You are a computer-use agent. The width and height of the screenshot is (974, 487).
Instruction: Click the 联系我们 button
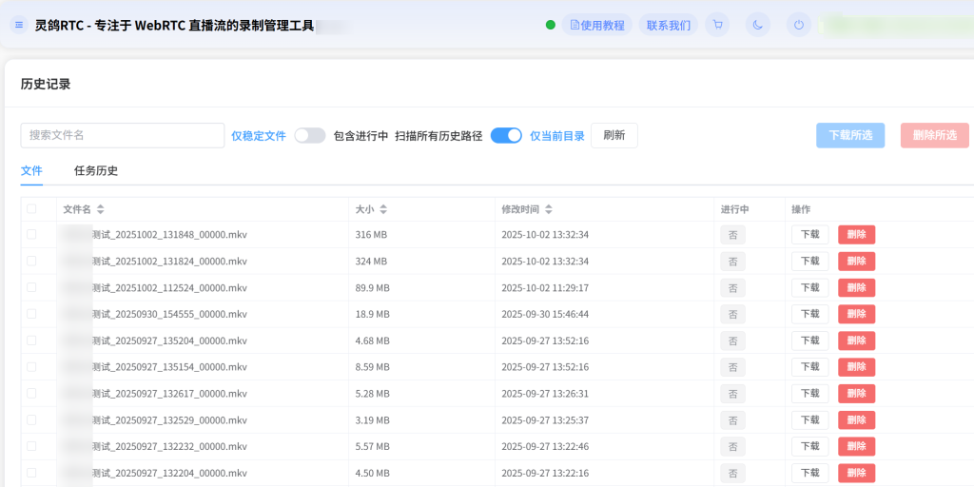coord(669,25)
